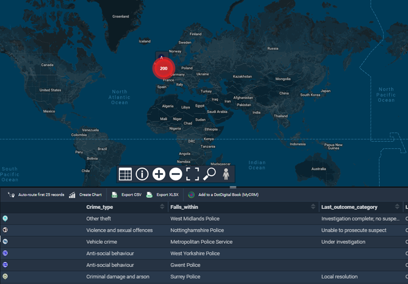The image size is (408, 284).
Task: Zoom in with the plus icon
Action: coord(159,174)
